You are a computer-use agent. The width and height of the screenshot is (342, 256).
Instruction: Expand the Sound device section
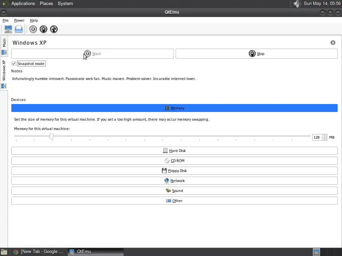coord(174,191)
